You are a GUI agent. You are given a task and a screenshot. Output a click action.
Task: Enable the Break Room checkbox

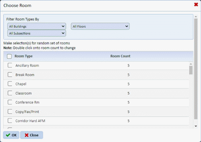pos(10,75)
